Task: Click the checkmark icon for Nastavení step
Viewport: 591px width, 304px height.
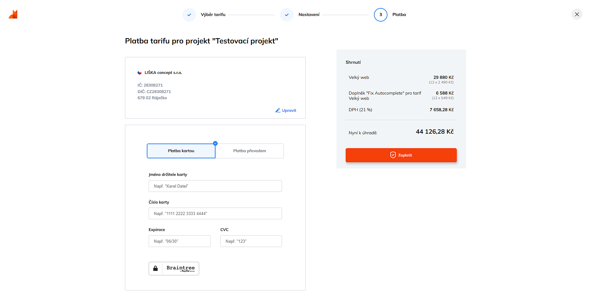Action: (x=287, y=15)
